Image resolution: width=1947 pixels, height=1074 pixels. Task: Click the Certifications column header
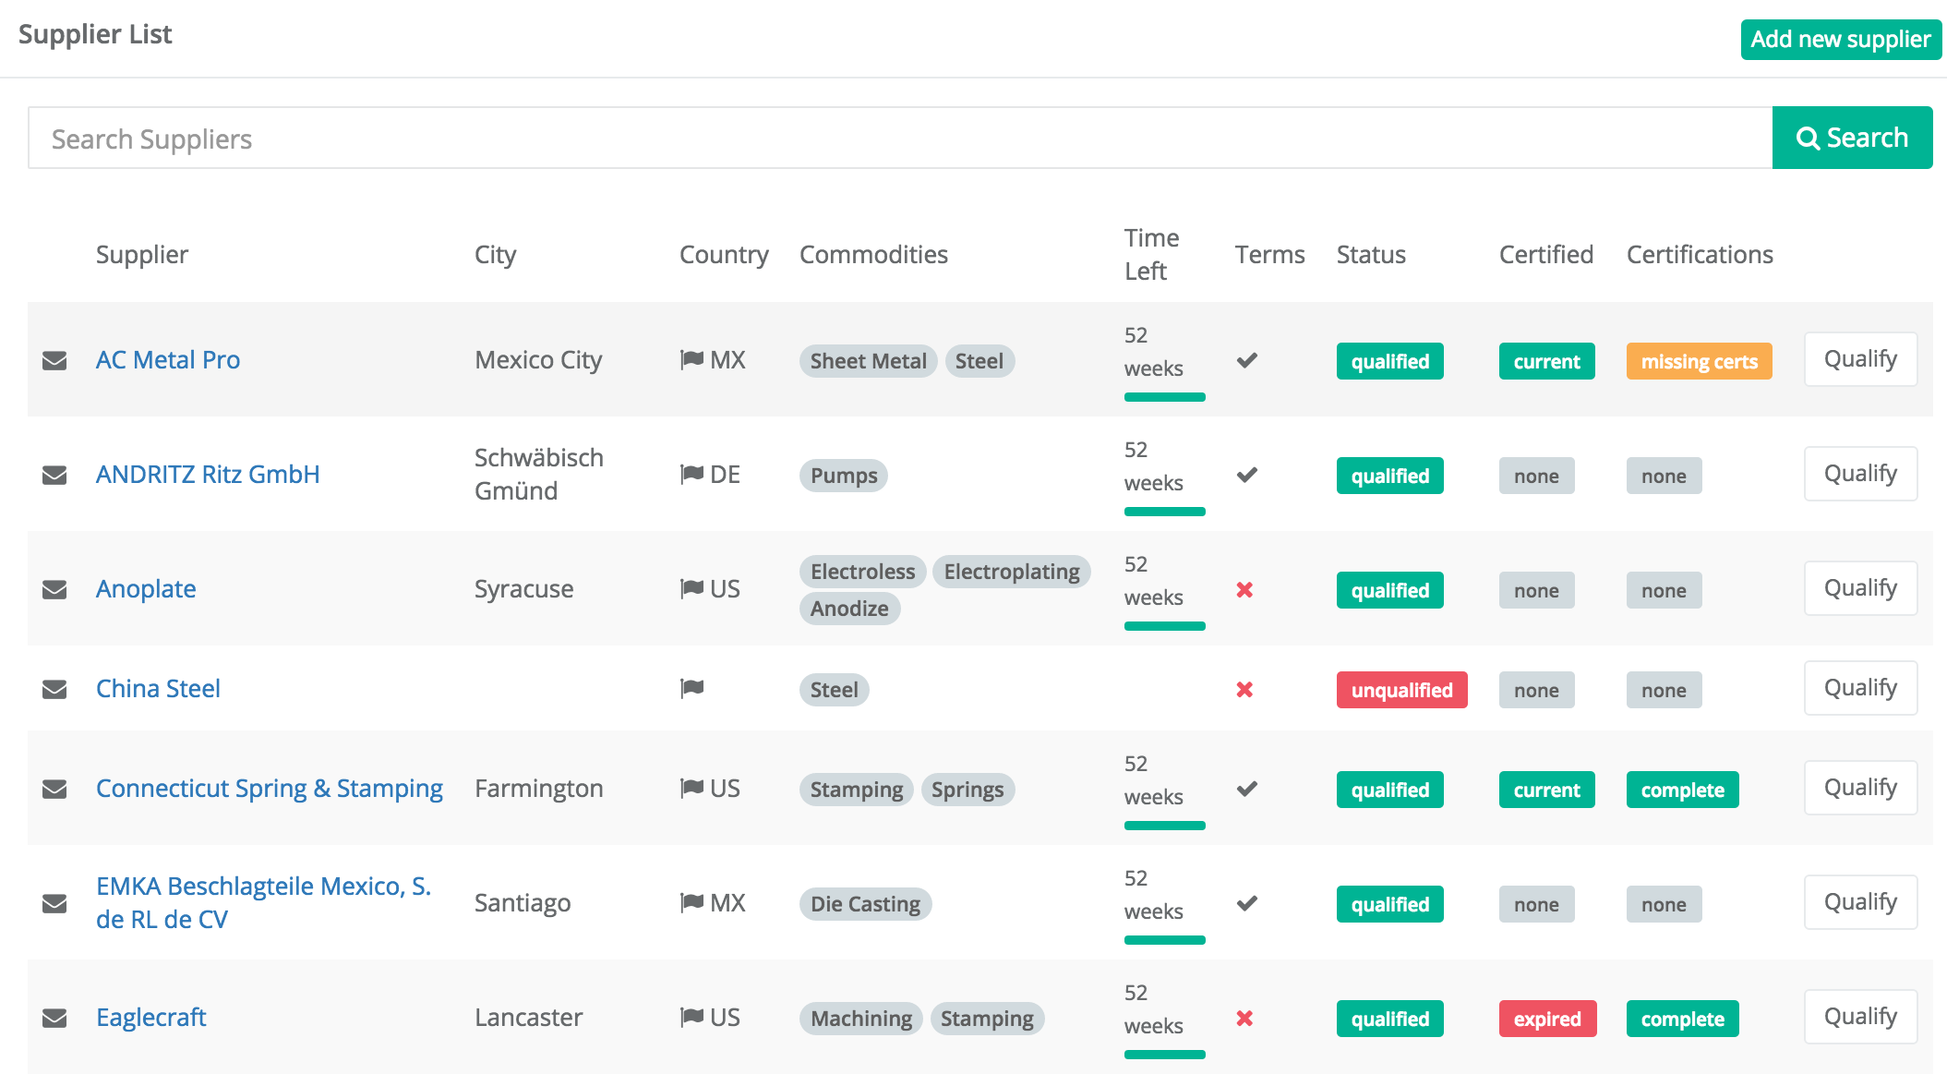click(1700, 254)
